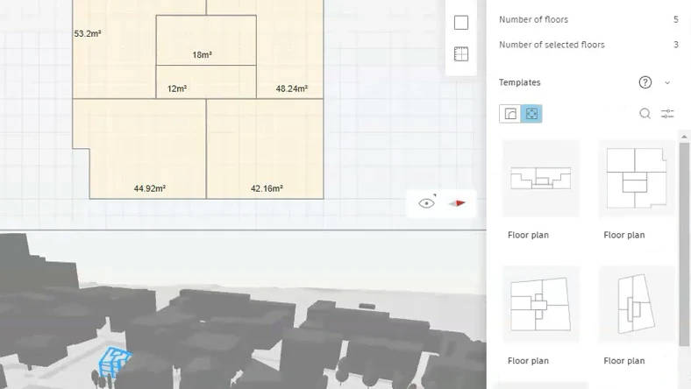Collapse the Templates section chevron
Viewport: 691px width, 389px height.
[667, 83]
